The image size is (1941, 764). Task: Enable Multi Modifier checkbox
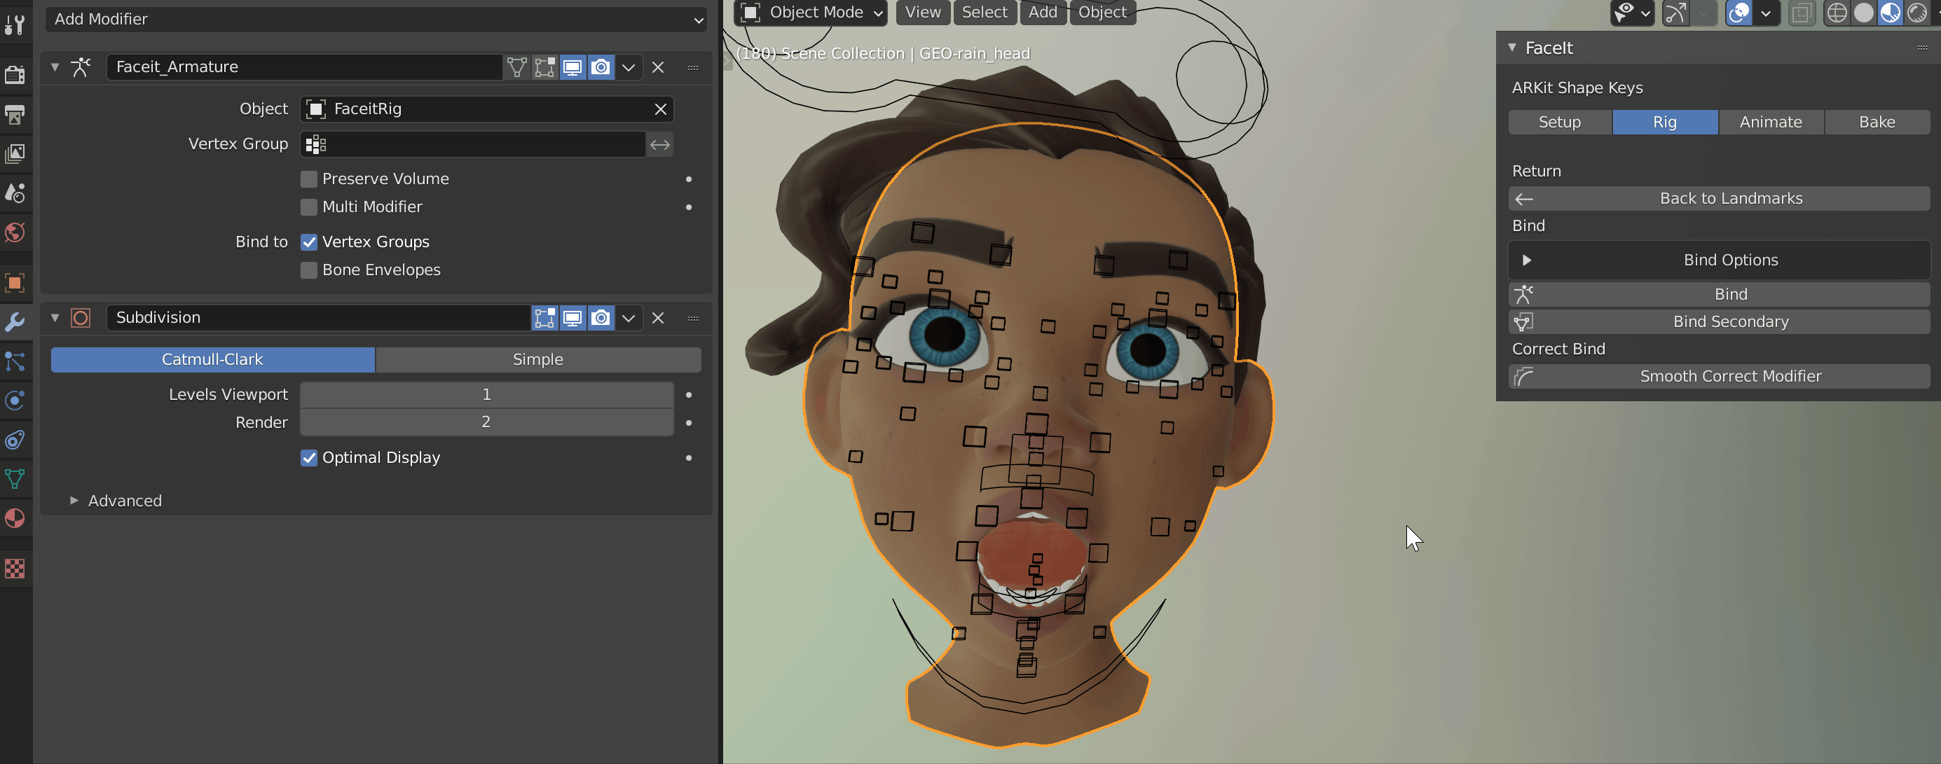pyautogui.click(x=309, y=207)
